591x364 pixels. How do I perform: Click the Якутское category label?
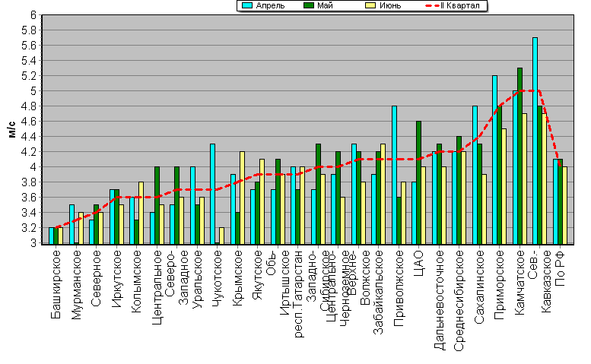257,274
